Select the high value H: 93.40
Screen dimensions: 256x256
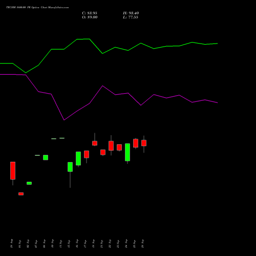131,13
